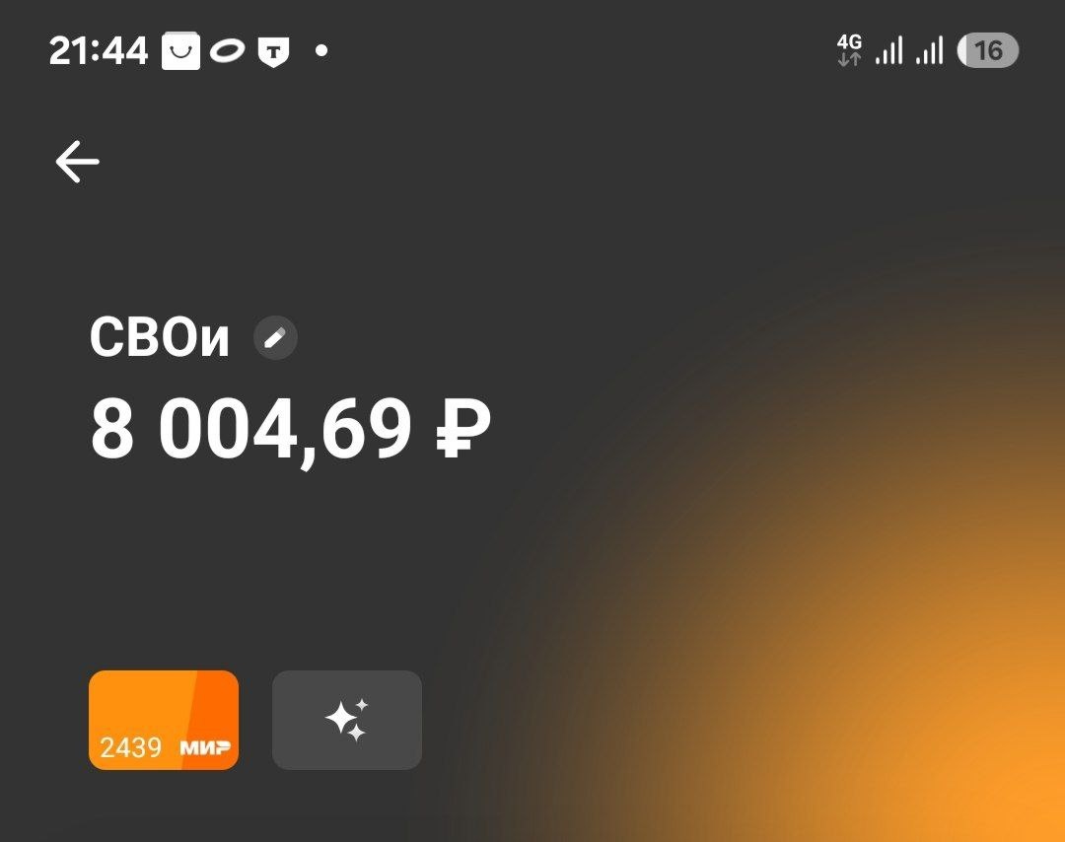Go back using the left arrow
Image resolution: width=1065 pixels, height=842 pixels.
coord(78,162)
